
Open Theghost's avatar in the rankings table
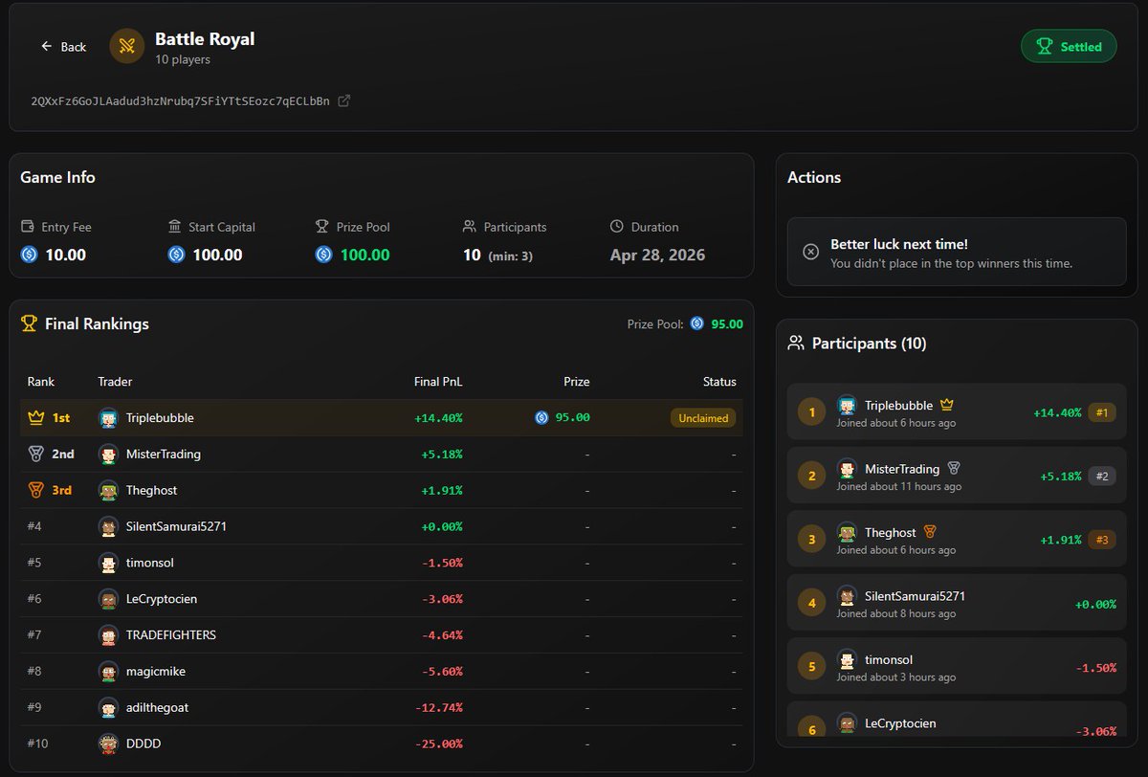(108, 491)
